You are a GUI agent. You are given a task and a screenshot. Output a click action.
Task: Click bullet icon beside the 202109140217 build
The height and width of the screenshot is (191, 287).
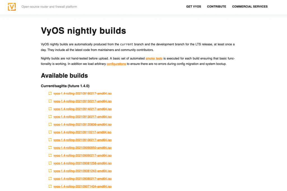click(50, 109)
